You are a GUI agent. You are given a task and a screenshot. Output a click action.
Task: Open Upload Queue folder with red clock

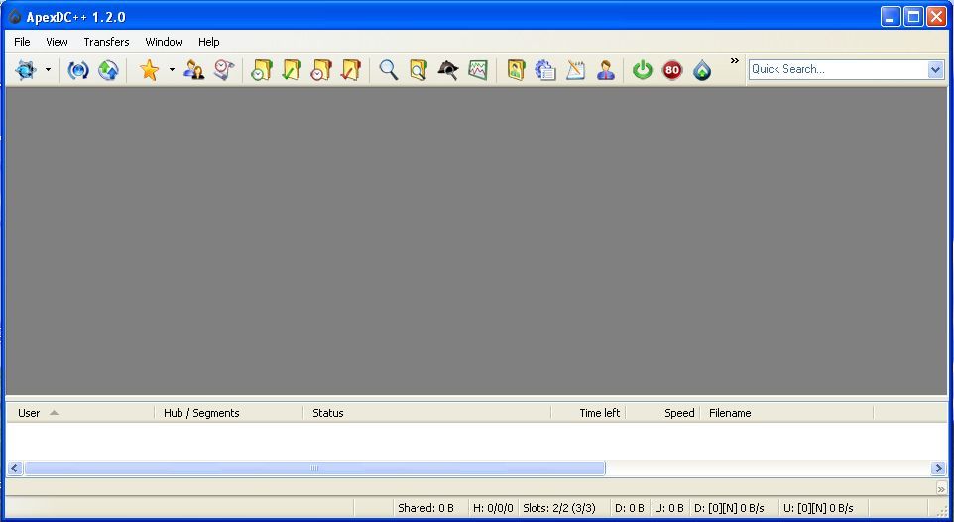coord(321,70)
